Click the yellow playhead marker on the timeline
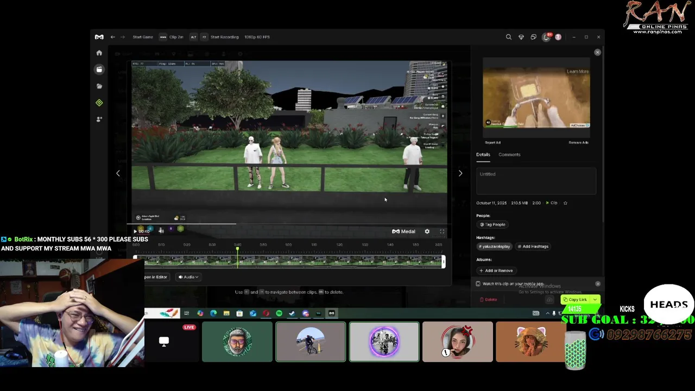The width and height of the screenshot is (695, 391). point(237,248)
